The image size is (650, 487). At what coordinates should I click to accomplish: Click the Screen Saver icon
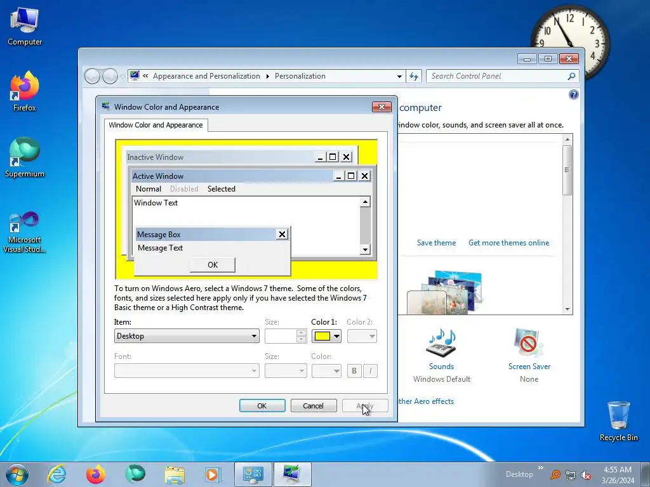[528, 343]
